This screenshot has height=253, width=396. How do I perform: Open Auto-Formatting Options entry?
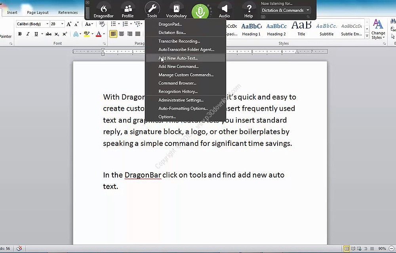click(185, 108)
